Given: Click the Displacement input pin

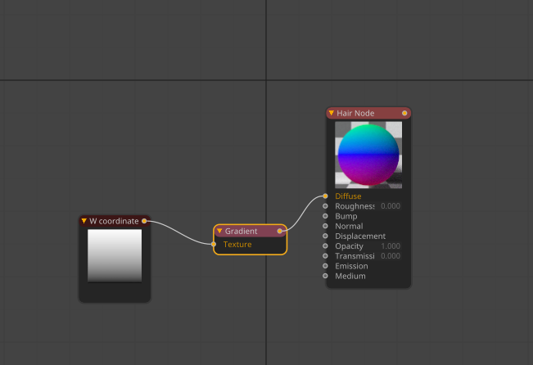Looking at the screenshot, I should pos(325,236).
